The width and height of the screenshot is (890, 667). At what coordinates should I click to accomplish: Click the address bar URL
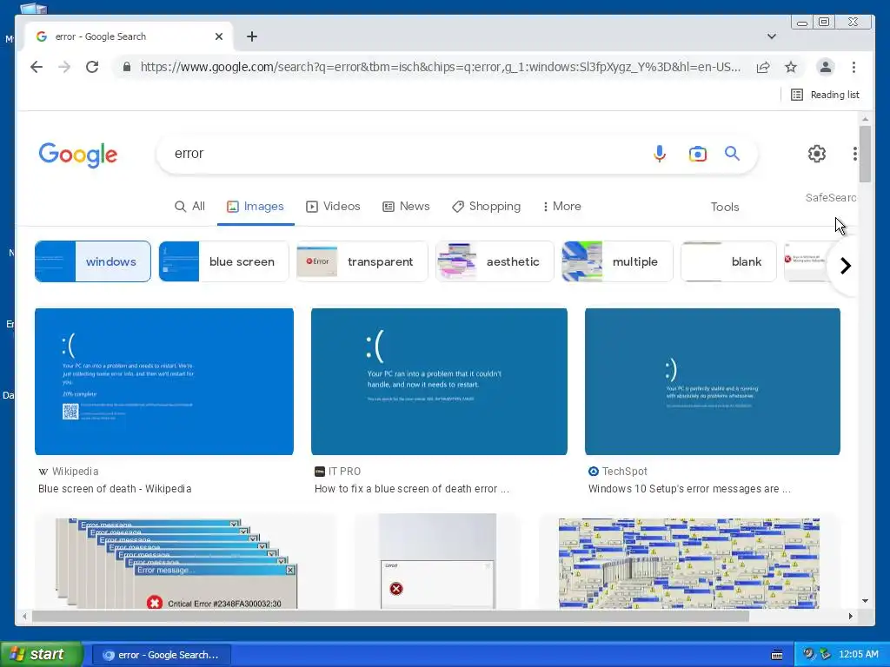point(440,67)
